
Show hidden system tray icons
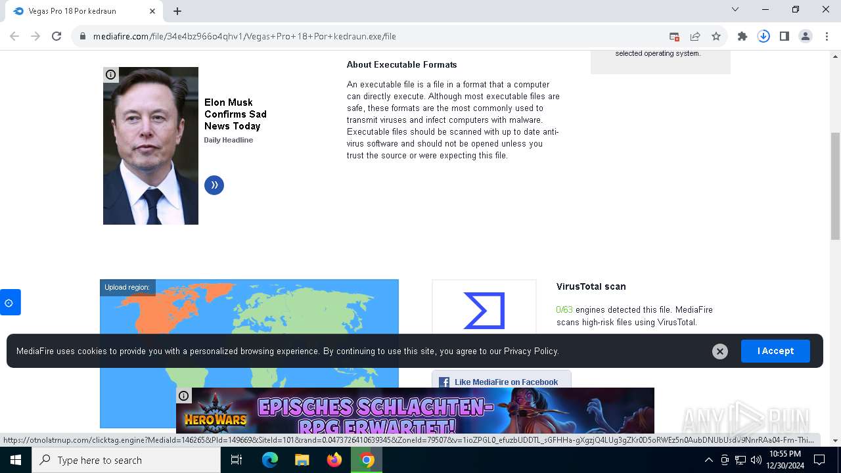point(708,460)
